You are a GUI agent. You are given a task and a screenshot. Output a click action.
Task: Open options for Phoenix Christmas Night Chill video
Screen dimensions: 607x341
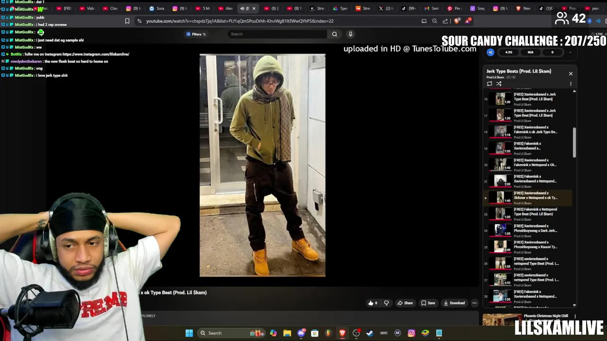tap(575, 316)
